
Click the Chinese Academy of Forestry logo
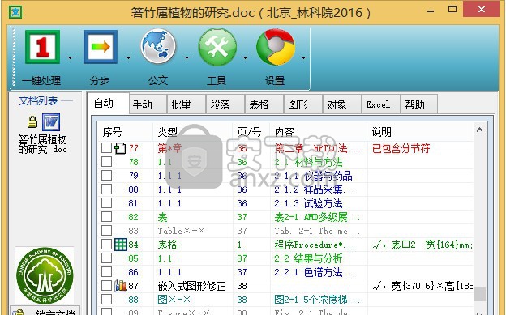click(45, 275)
